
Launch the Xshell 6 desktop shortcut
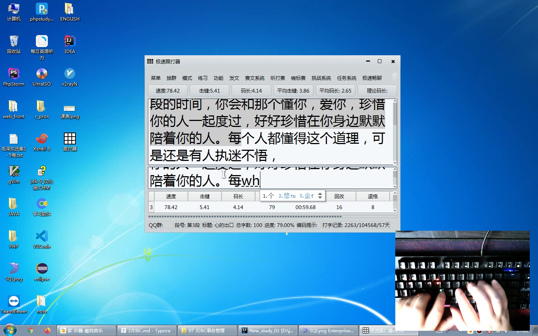coord(42,142)
